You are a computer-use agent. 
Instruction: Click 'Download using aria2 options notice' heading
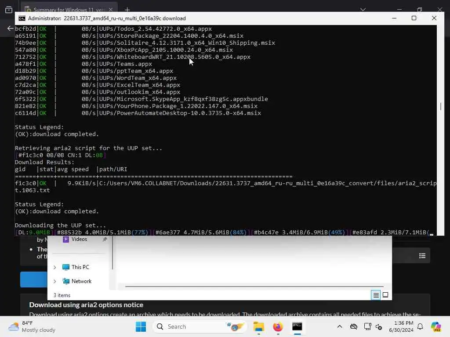(86, 305)
